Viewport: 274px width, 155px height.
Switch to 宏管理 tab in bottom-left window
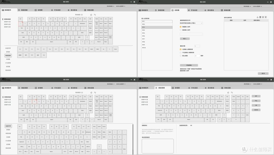click(39, 88)
